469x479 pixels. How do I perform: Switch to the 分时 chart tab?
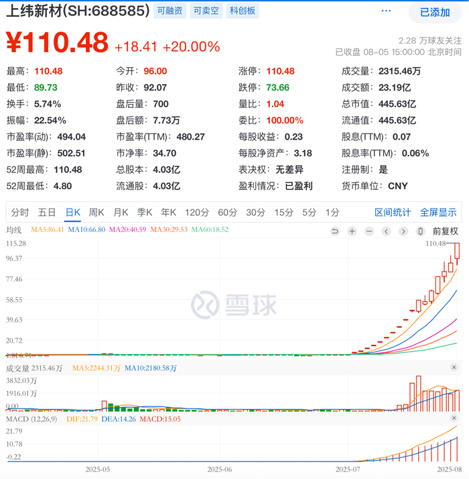(20, 212)
